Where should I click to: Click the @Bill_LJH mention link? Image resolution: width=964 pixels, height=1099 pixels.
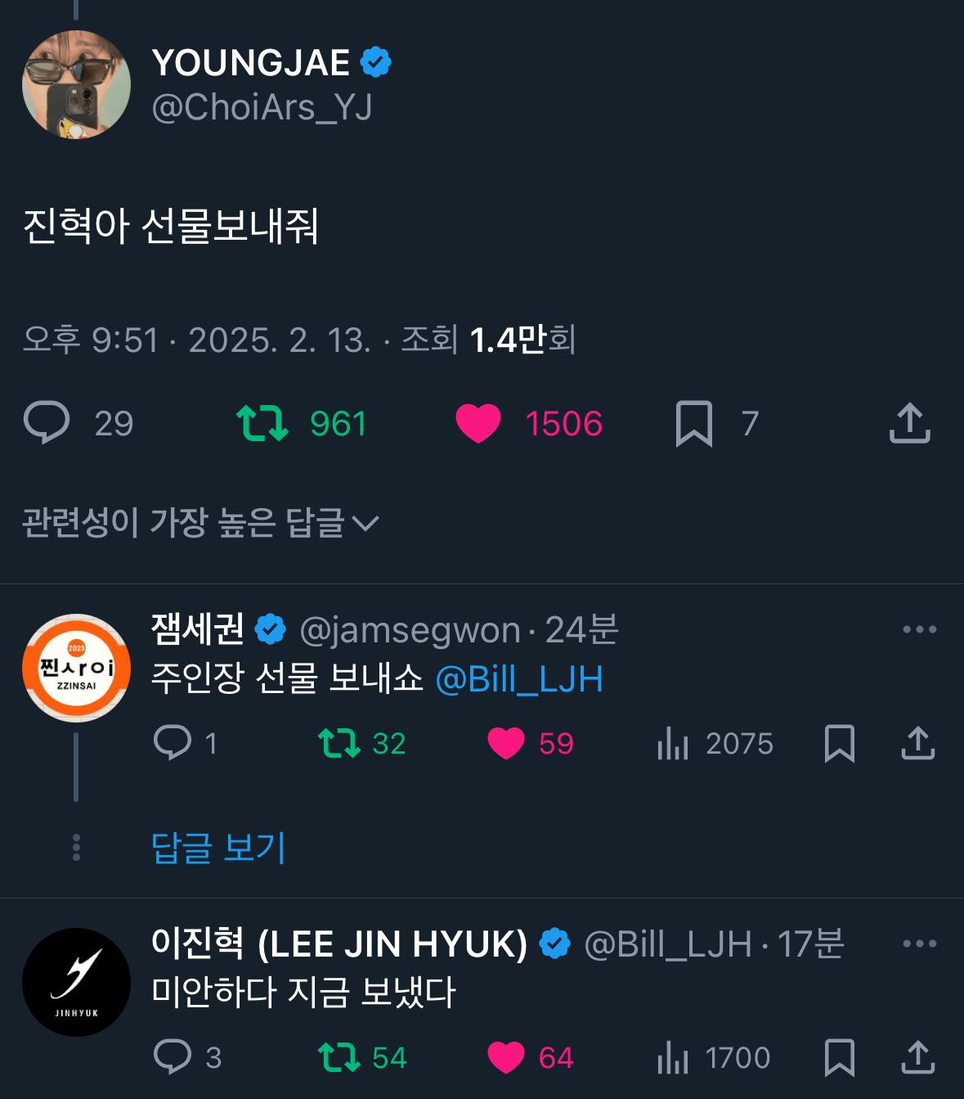click(519, 679)
